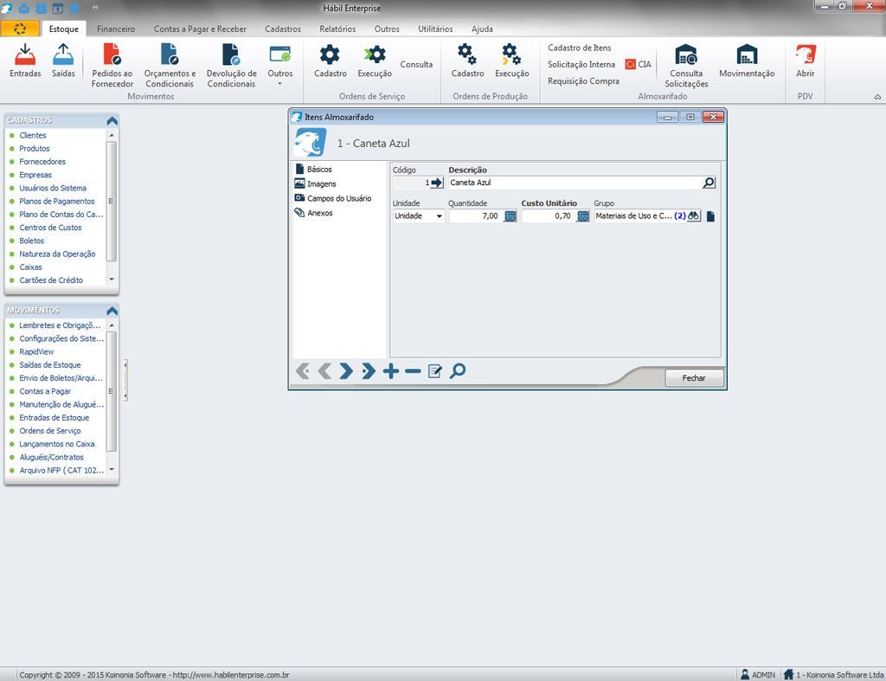Jump to last item record
Image resolution: width=886 pixels, height=681 pixels.
pos(369,370)
